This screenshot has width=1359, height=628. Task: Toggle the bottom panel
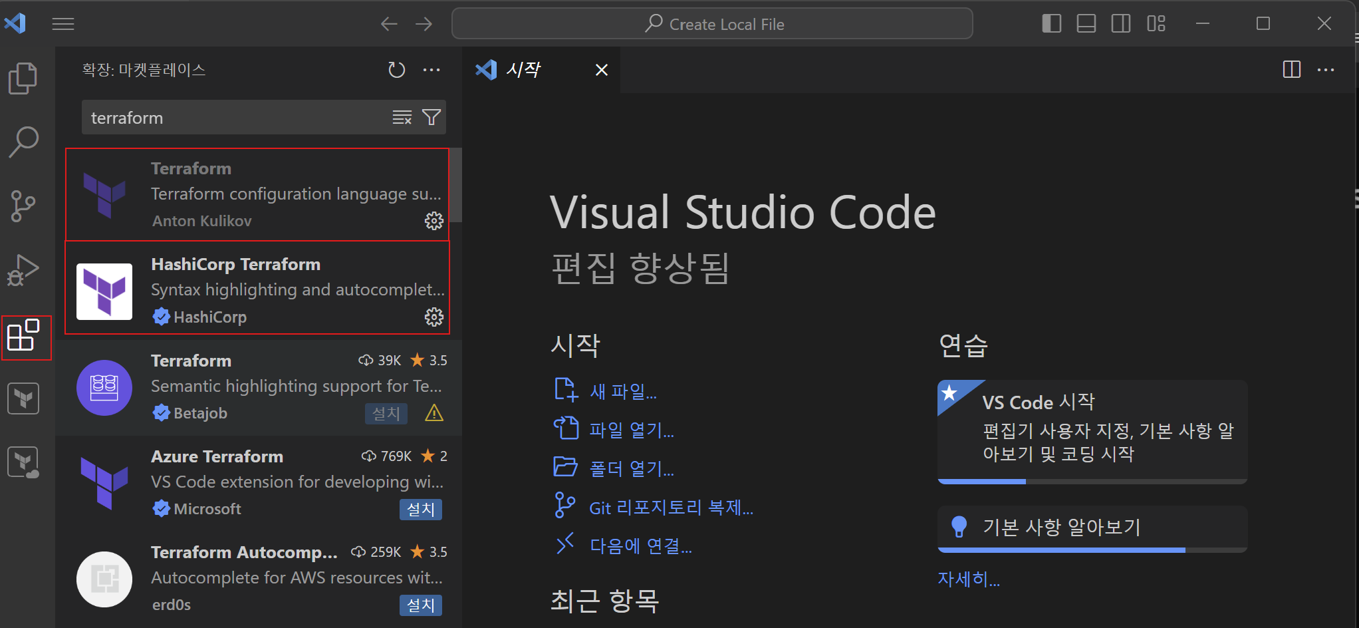[1086, 24]
